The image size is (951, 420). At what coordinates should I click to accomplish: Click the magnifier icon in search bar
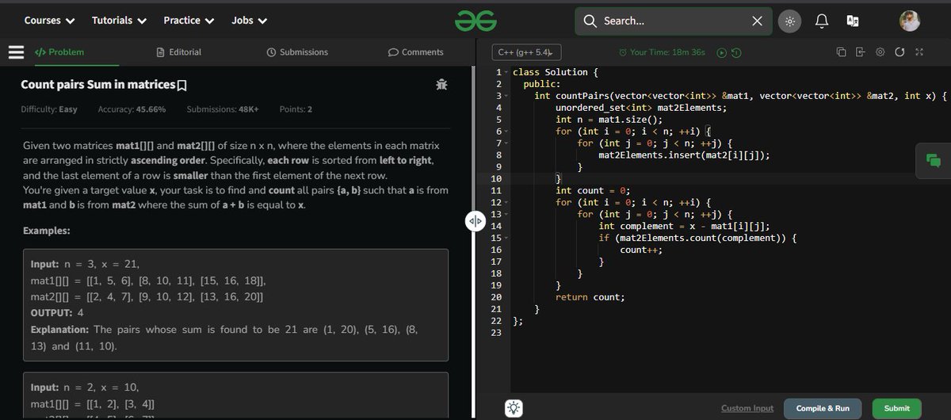(590, 21)
